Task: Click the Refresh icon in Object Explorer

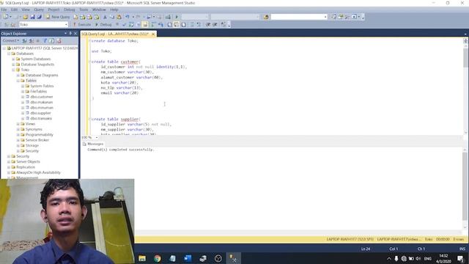Action: (x=52, y=41)
